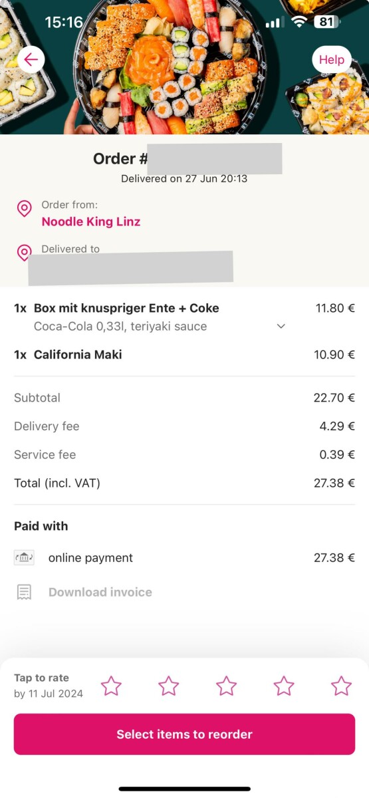Rate order two stars
Screen dimensions: 369x798
click(x=169, y=686)
